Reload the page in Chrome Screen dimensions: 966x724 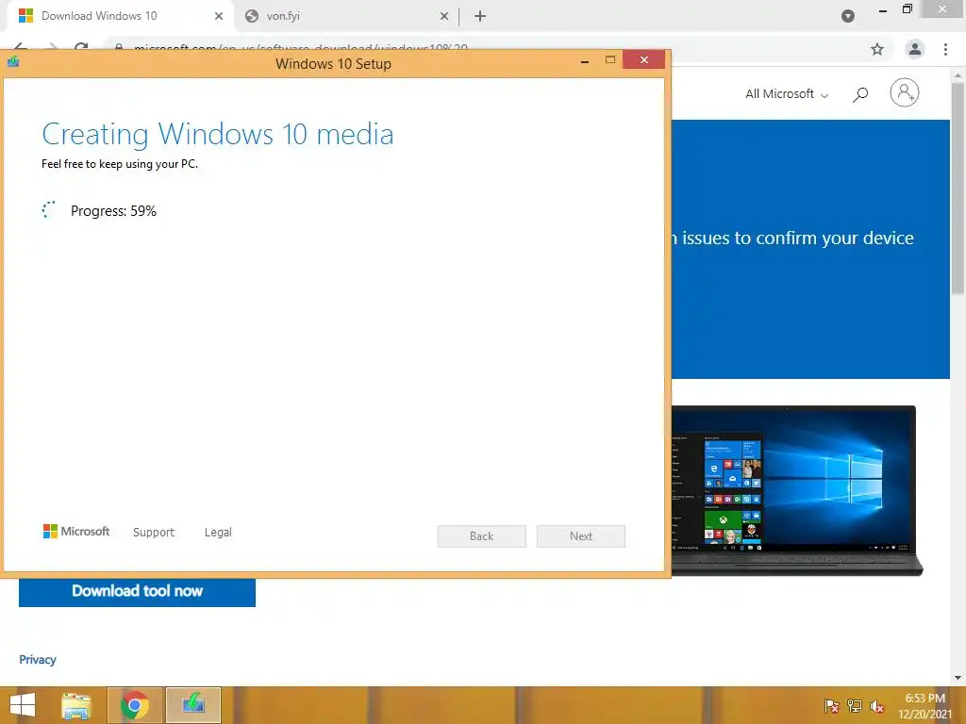coord(81,47)
